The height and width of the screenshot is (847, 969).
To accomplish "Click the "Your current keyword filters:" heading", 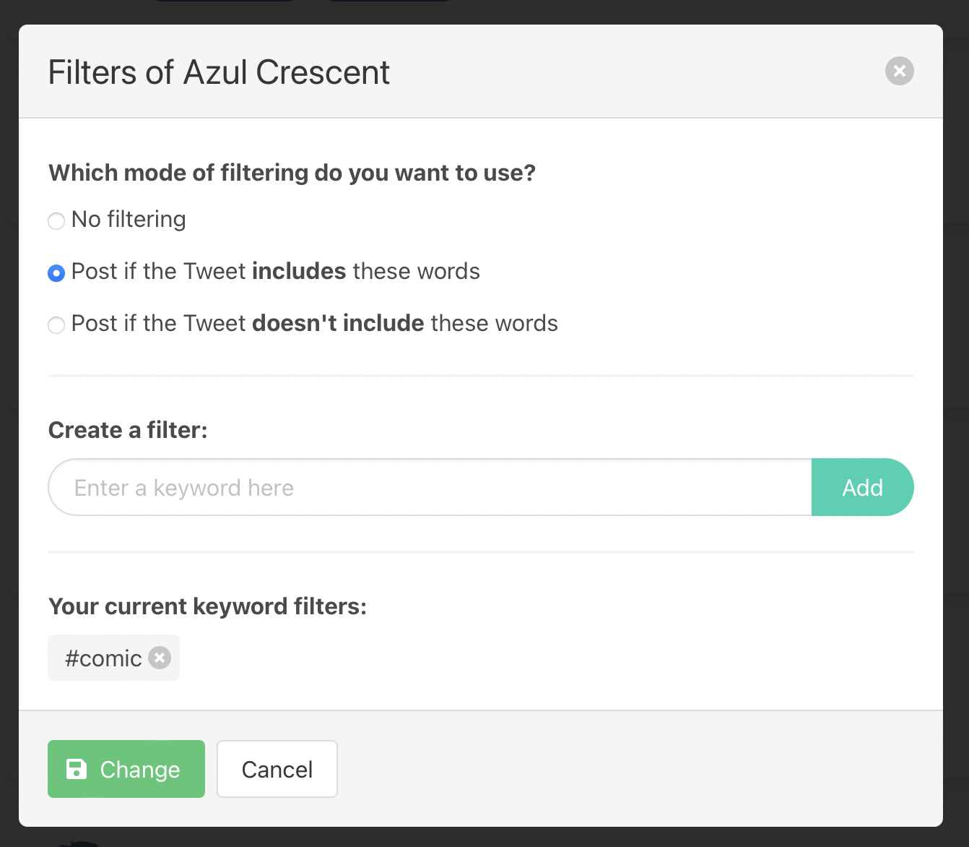I will click(x=207, y=606).
